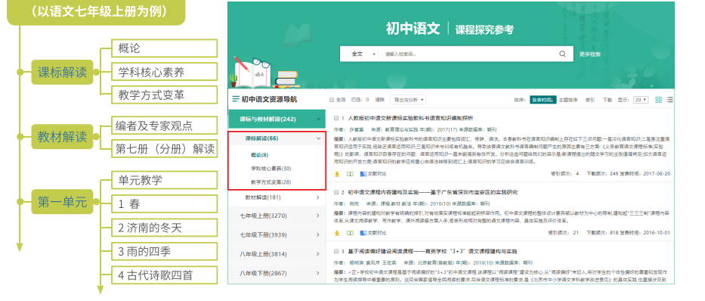This screenshot has width=705, height=301.
Task: Select 概论(8) in navigation tree
Action: click(x=259, y=155)
